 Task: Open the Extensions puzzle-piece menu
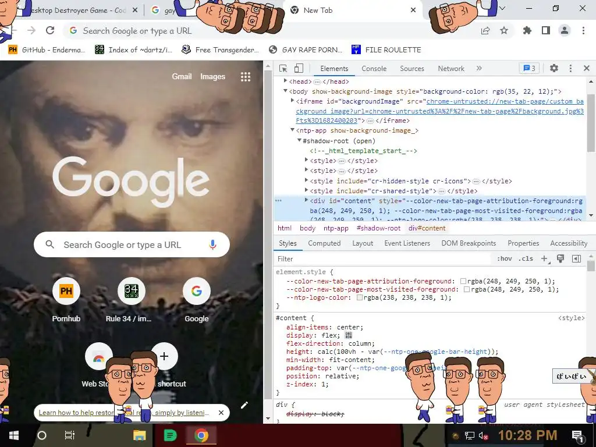pos(527,30)
